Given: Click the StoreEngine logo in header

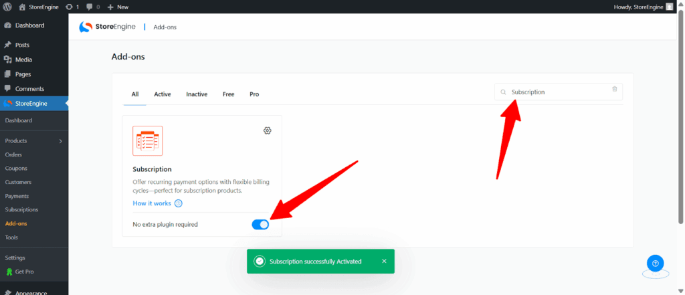Looking at the screenshot, I should 108,27.
